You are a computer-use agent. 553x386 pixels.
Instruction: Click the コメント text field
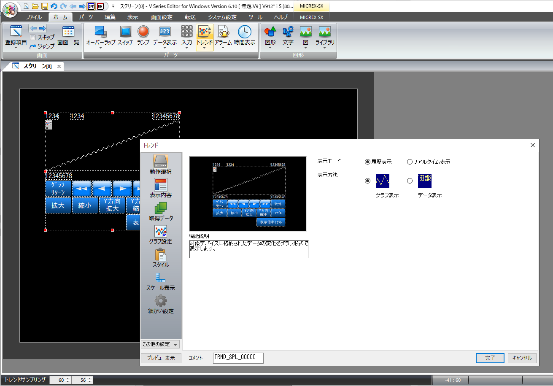pos(238,358)
